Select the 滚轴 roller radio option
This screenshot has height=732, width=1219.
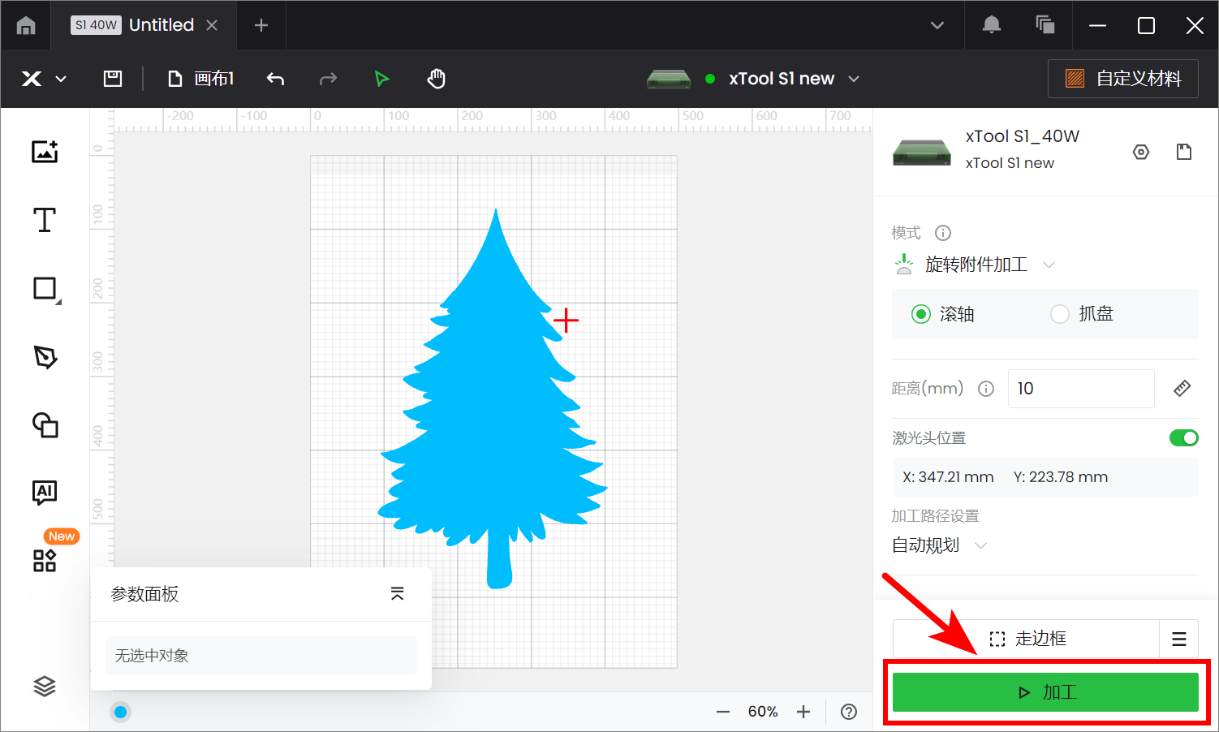(x=921, y=314)
